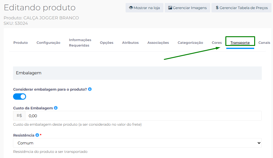Open the Cores tab
The height and width of the screenshot is (158, 273).
click(217, 43)
